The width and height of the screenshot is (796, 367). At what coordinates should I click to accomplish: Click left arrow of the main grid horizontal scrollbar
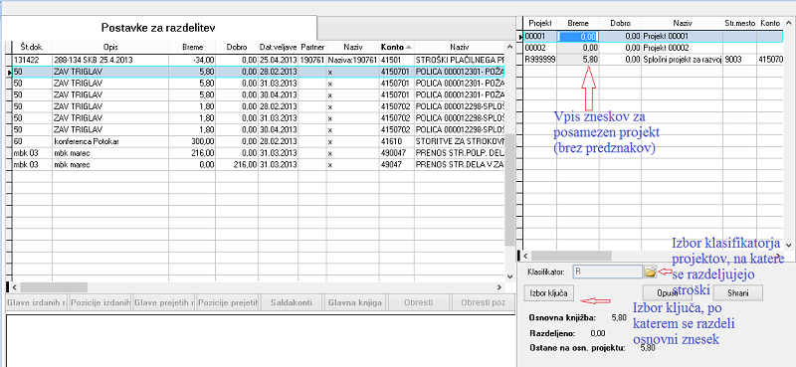point(15,287)
